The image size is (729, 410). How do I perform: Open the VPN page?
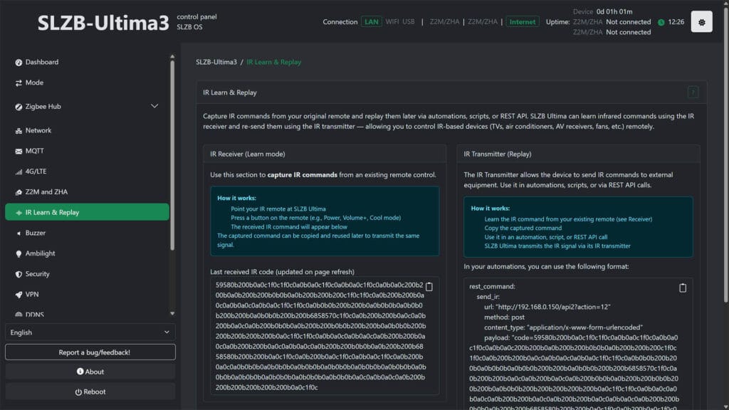click(33, 295)
